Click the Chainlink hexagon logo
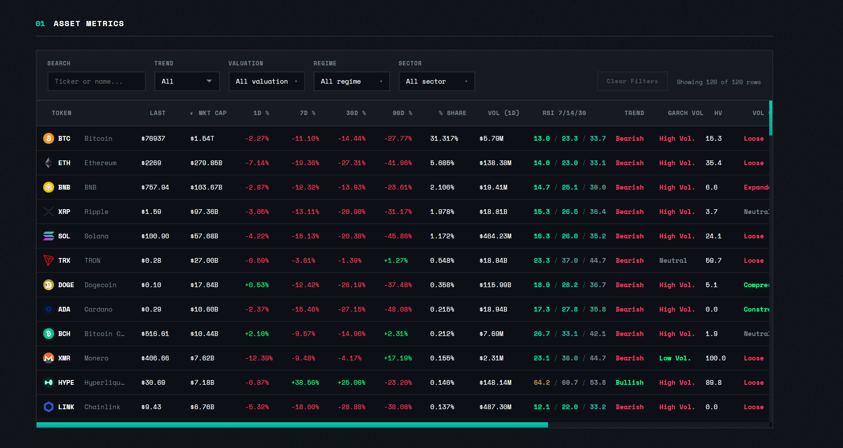843x448 pixels. coord(48,407)
